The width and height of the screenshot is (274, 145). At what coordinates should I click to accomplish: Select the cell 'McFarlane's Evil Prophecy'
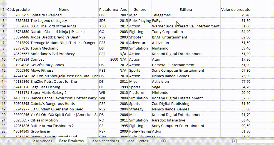click(64, 54)
